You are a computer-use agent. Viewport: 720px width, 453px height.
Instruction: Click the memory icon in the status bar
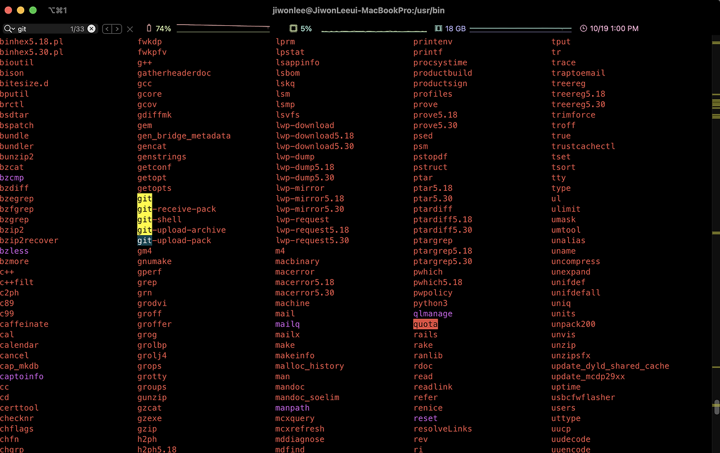click(x=439, y=28)
